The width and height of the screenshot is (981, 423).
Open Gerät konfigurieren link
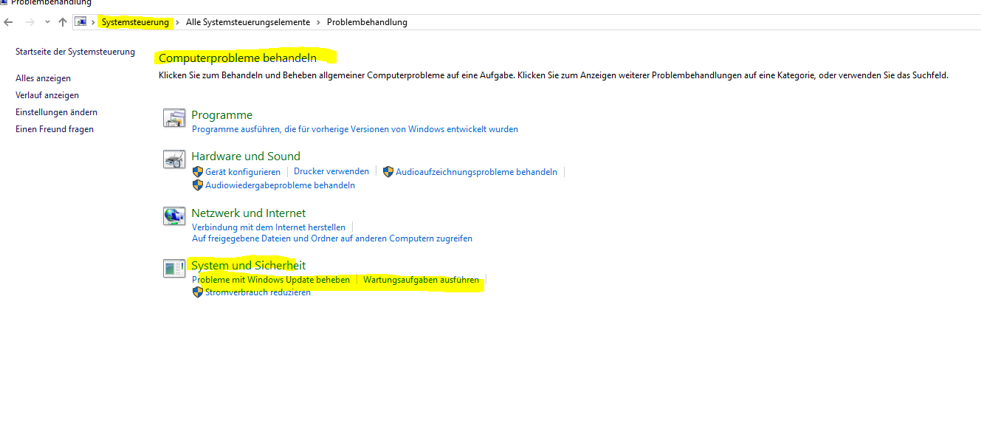[x=243, y=172]
